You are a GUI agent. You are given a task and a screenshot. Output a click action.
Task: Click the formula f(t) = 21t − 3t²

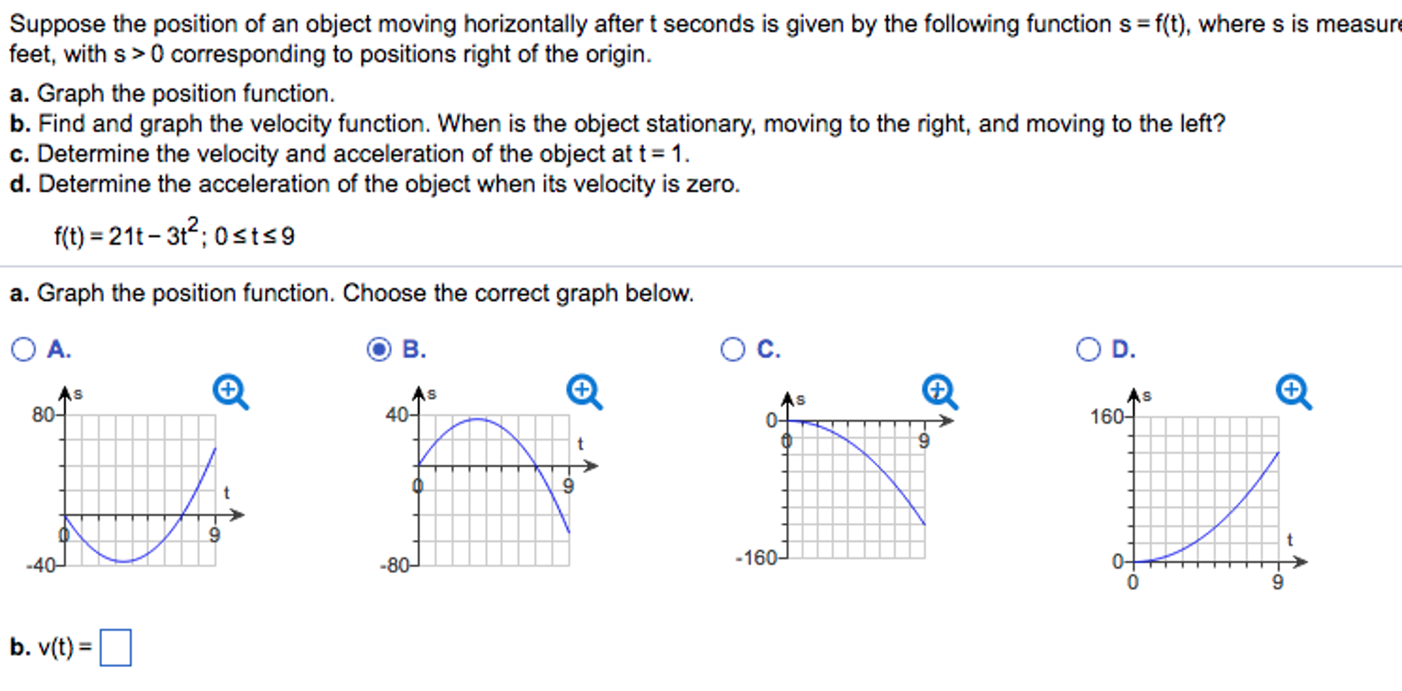(175, 236)
